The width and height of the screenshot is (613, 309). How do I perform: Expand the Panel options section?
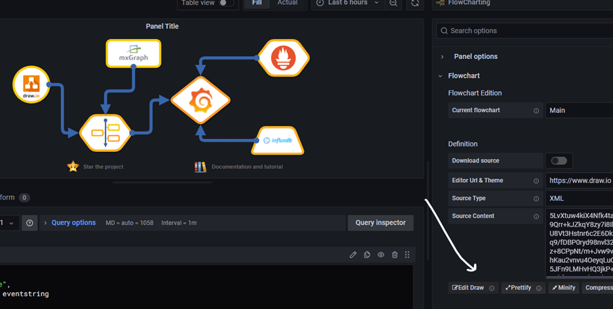475,57
